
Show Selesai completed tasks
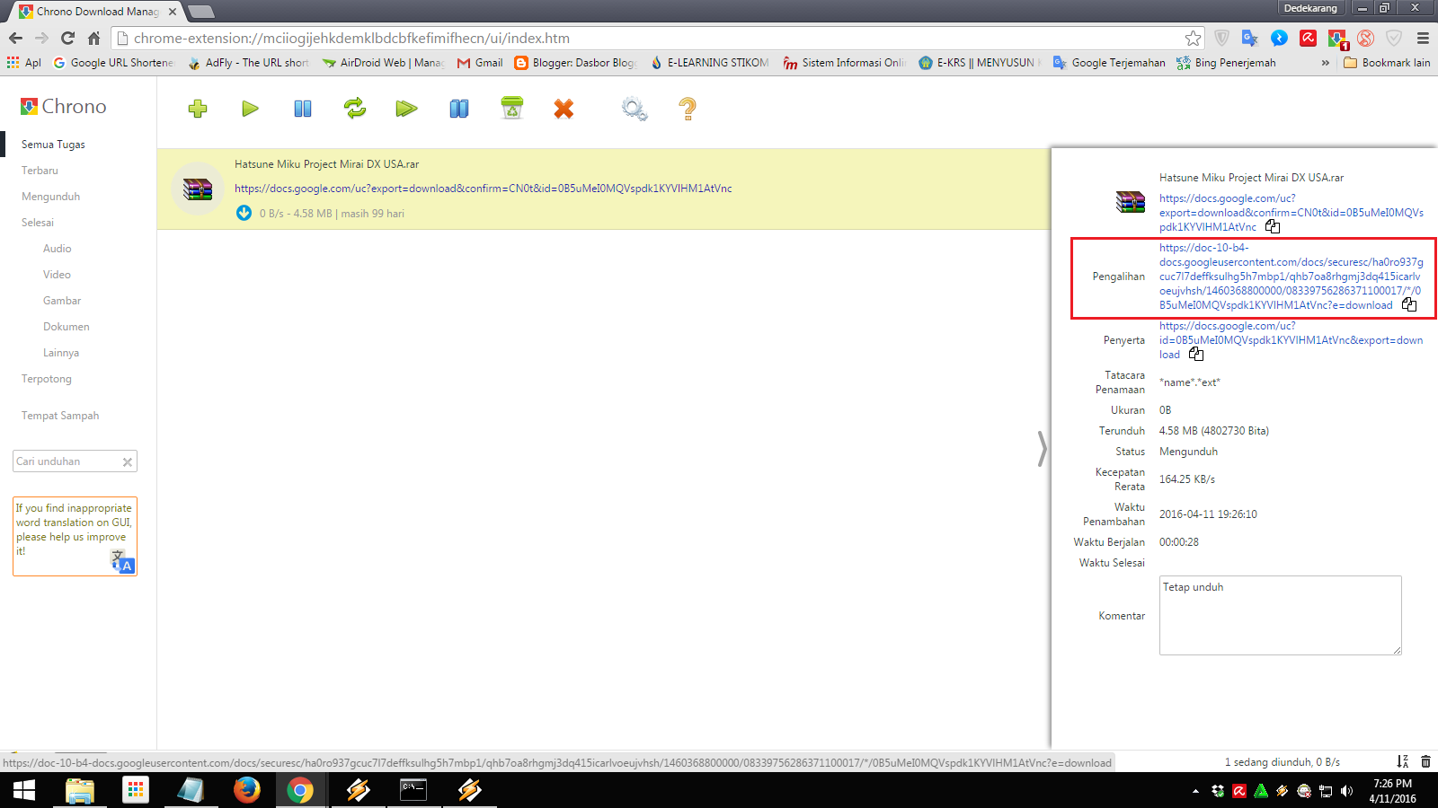(38, 222)
